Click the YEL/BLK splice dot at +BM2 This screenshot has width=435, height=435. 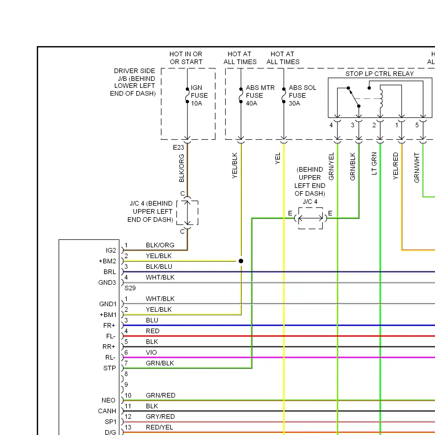[241, 261]
